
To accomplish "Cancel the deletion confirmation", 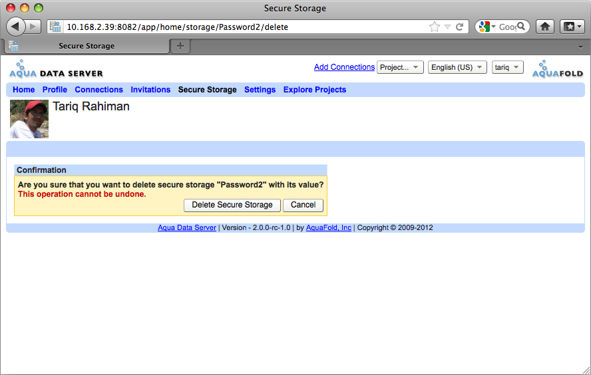I will 303,205.
